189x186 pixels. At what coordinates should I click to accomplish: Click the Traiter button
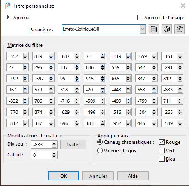point(73,145)
